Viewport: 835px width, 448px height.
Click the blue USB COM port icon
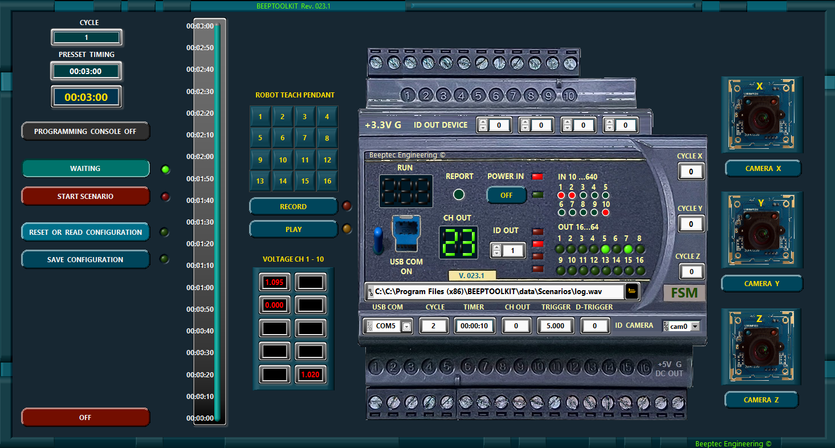click(x=406, y=234)
